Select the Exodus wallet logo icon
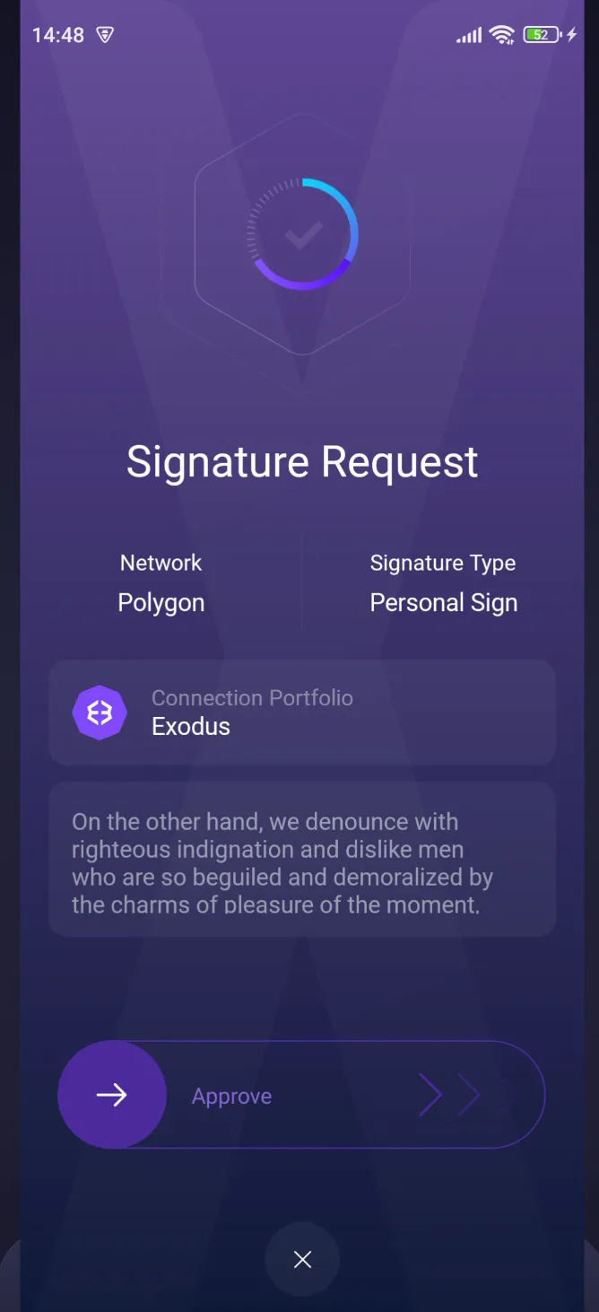599x1312 pixels. [x=100, y=712]
